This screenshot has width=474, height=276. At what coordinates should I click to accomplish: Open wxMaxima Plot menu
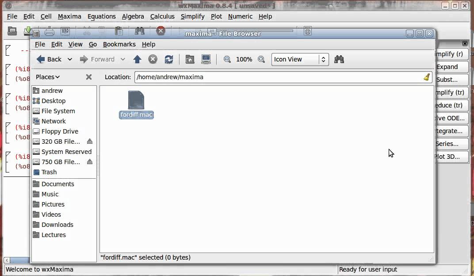[217, 16]
